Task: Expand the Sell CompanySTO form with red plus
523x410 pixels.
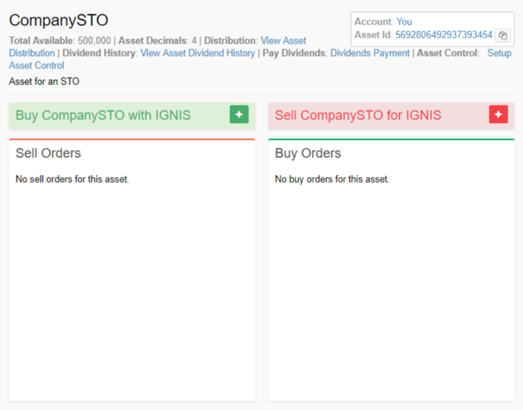Action: pyautogui.click(x=498, y=115)
